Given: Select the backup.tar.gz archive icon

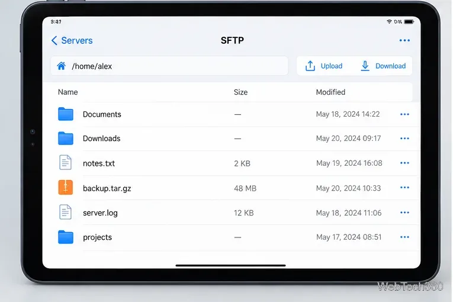Looking at the screenshot, I should tap(66, 187).
